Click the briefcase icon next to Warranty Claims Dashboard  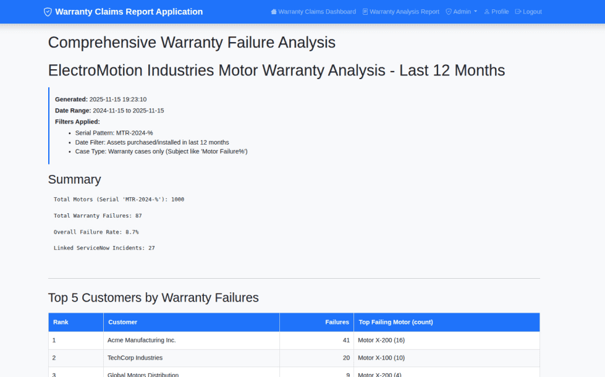(274, 11)
